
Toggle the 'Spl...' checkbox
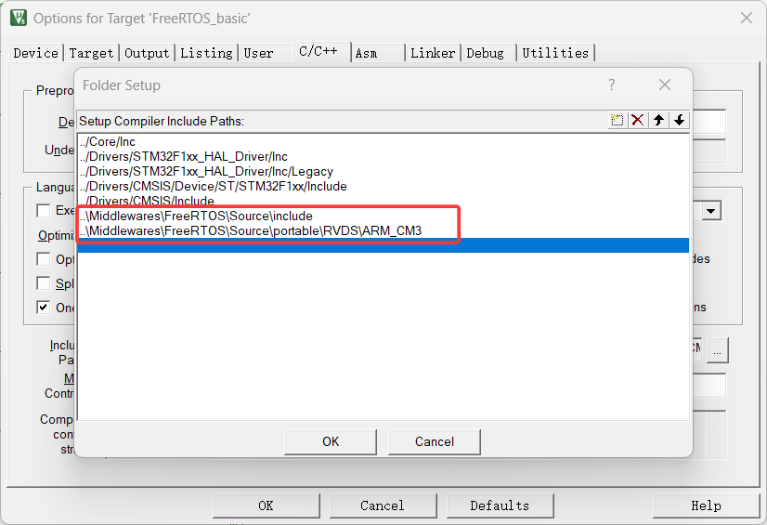(44, 283)
